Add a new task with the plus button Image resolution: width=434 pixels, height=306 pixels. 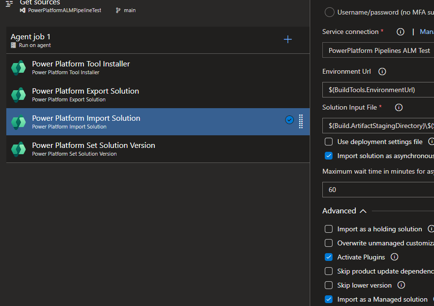287,39
